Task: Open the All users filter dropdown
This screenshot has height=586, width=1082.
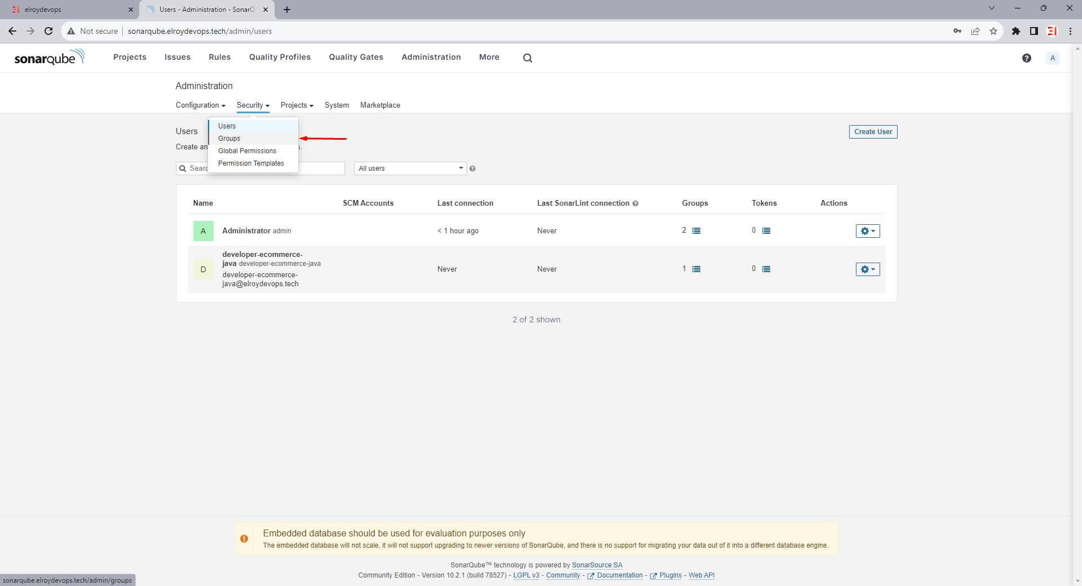Action: [x=410, y=168]
